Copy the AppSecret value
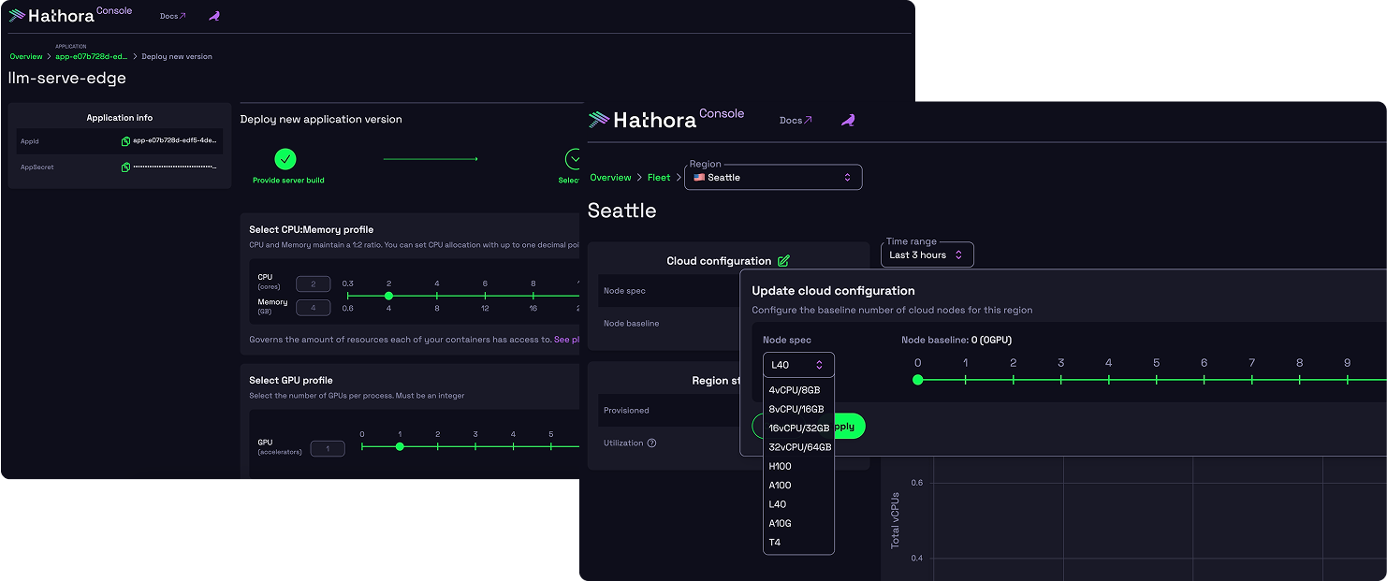1387x581 pixels. [x=125, y=167]
